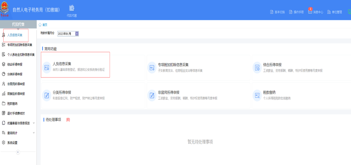
Task: Click the 专项附加扣除信息采集 card icon
Action: coord(152,67)
